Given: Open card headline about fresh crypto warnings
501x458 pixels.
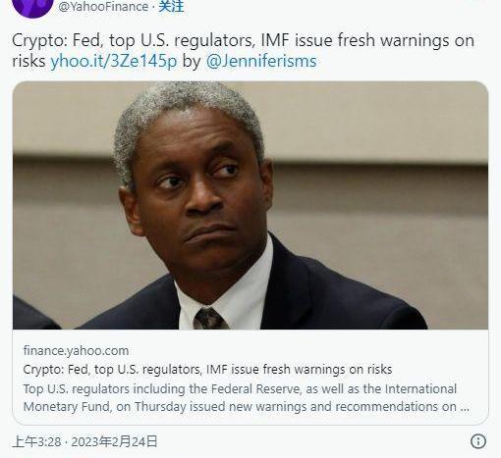Looking at the screenshot, I should (x=207, y=370).
